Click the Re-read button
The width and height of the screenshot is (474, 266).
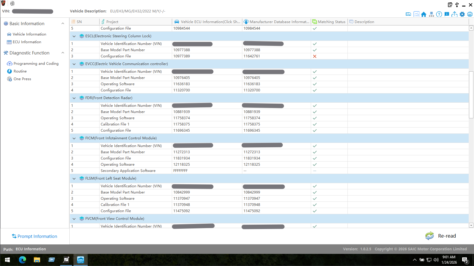(441, 236)
